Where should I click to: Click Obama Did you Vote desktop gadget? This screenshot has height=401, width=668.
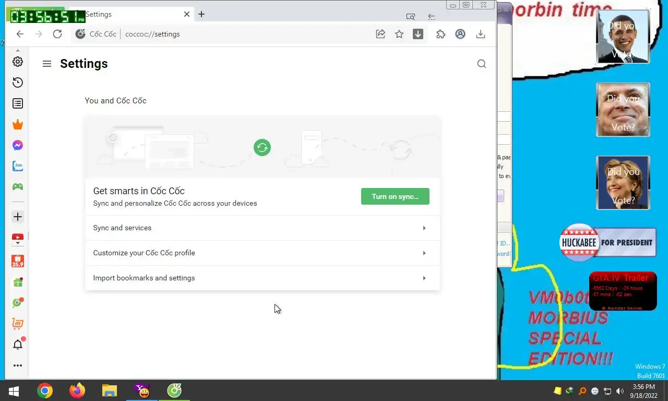click(623, 37)
